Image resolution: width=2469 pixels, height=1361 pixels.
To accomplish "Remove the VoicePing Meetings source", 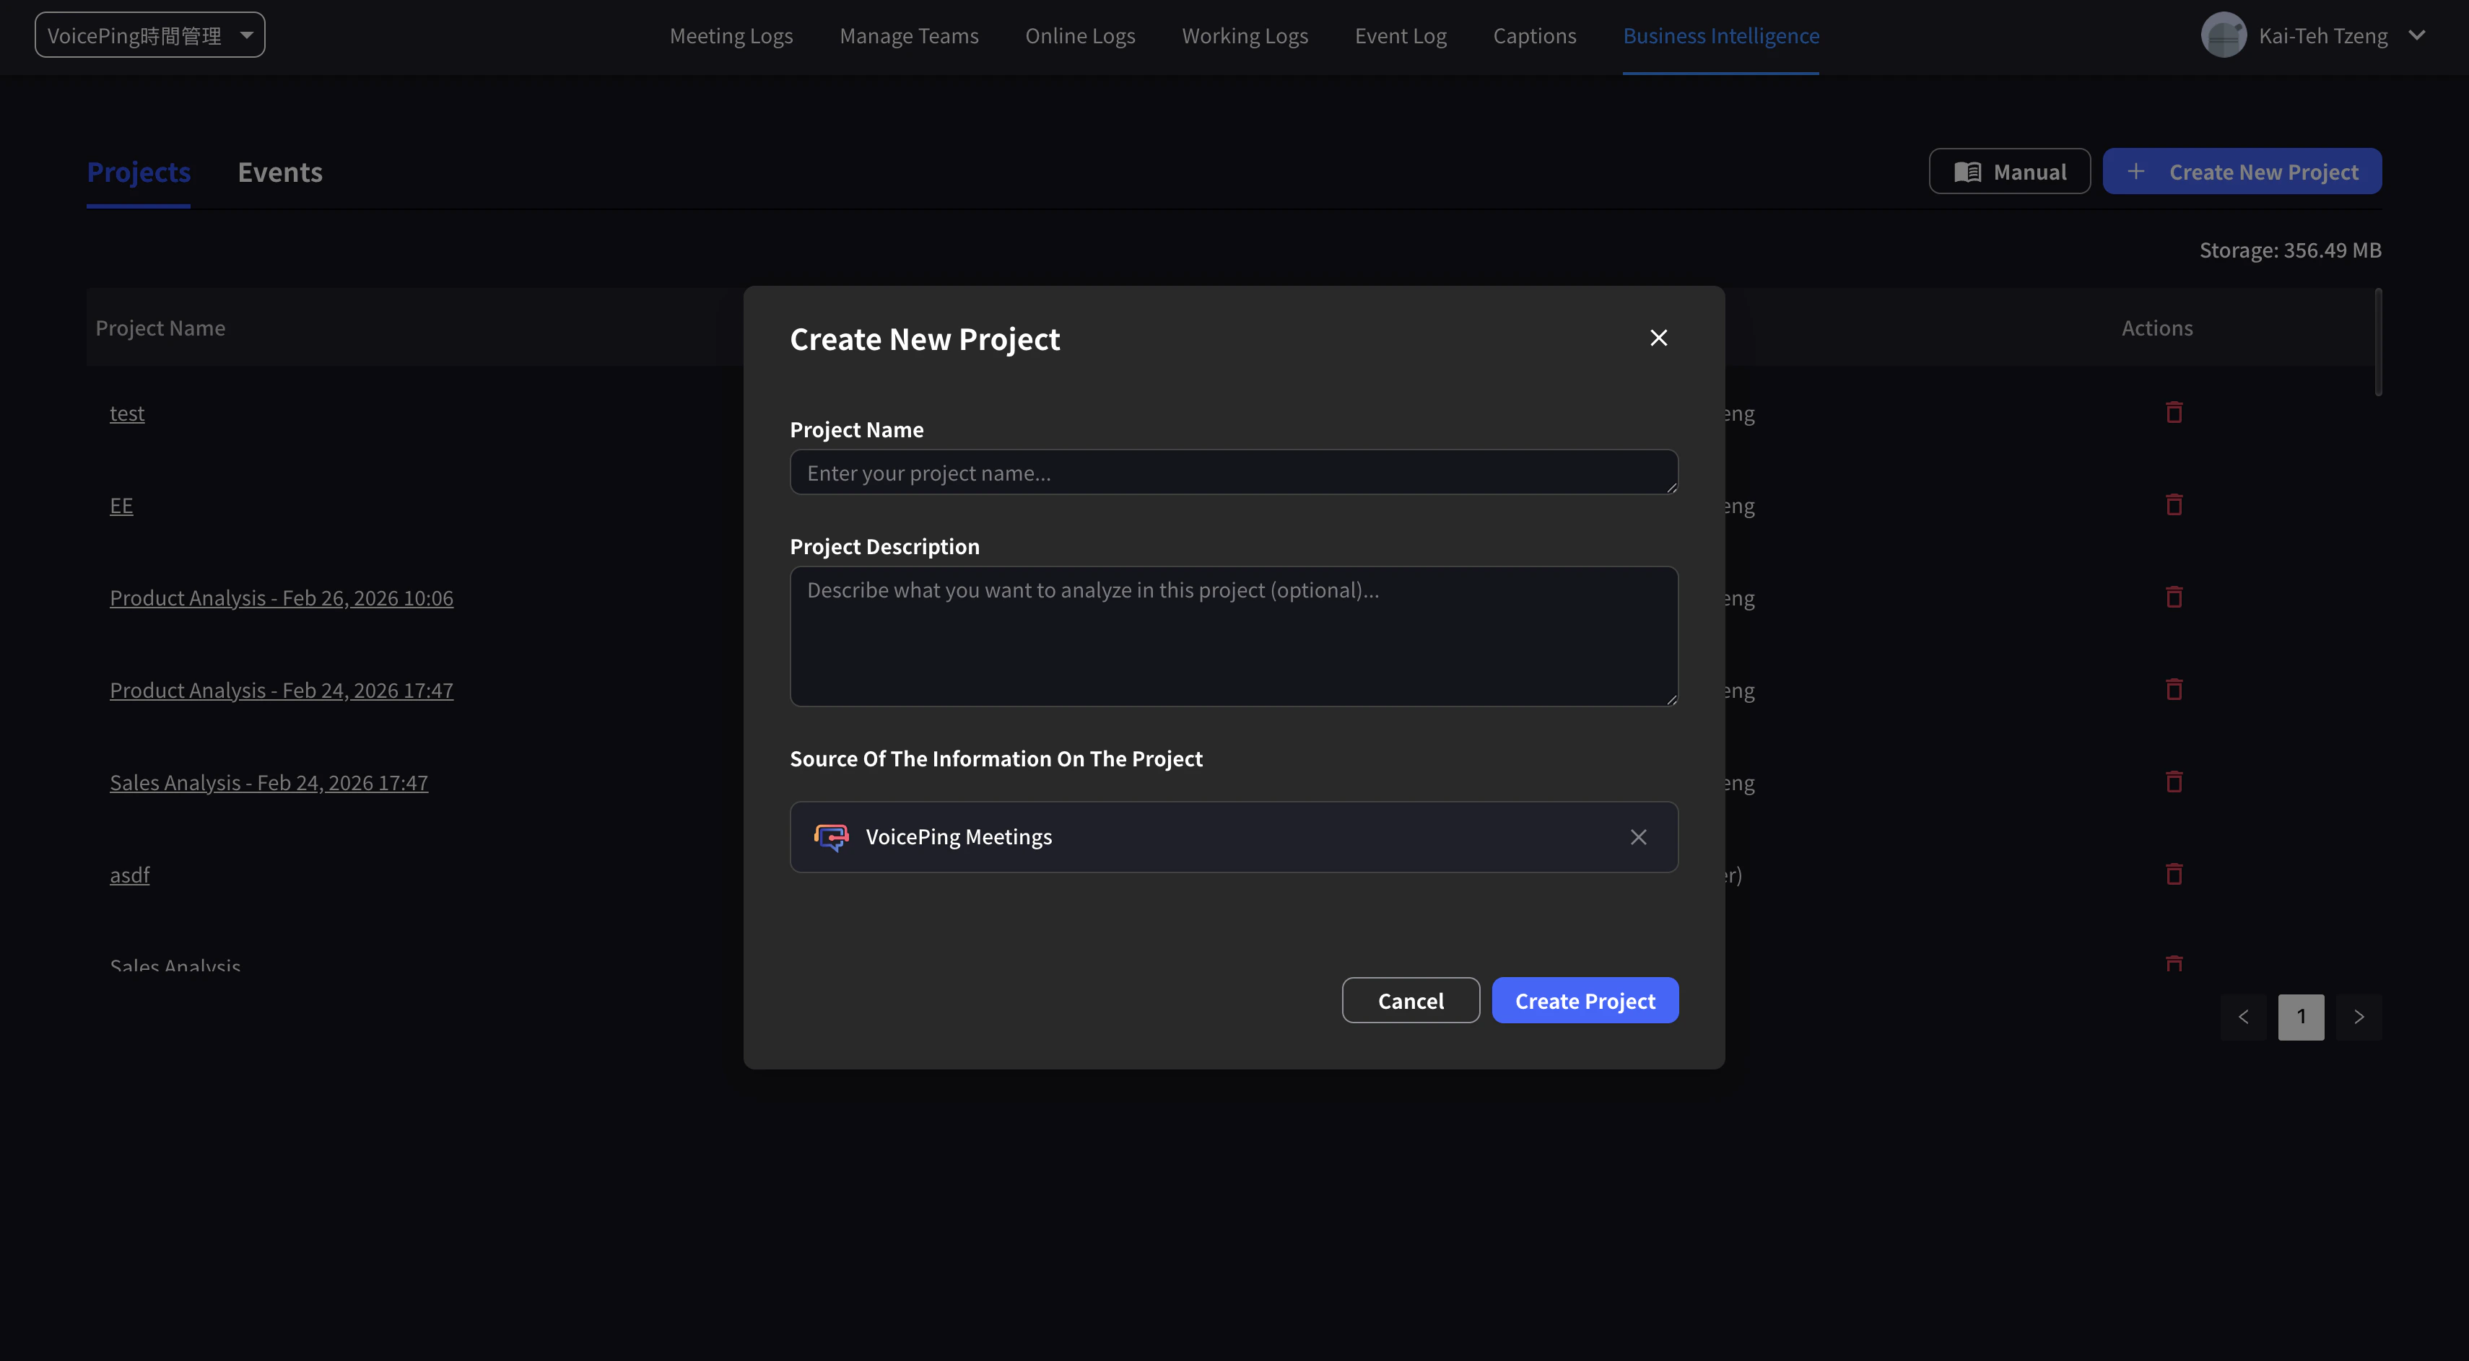I will (x=1638, y=837).
